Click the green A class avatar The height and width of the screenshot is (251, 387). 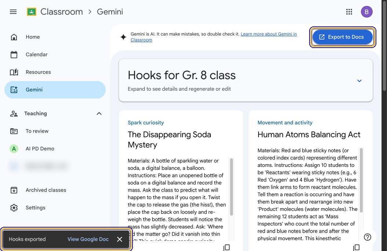14,149
